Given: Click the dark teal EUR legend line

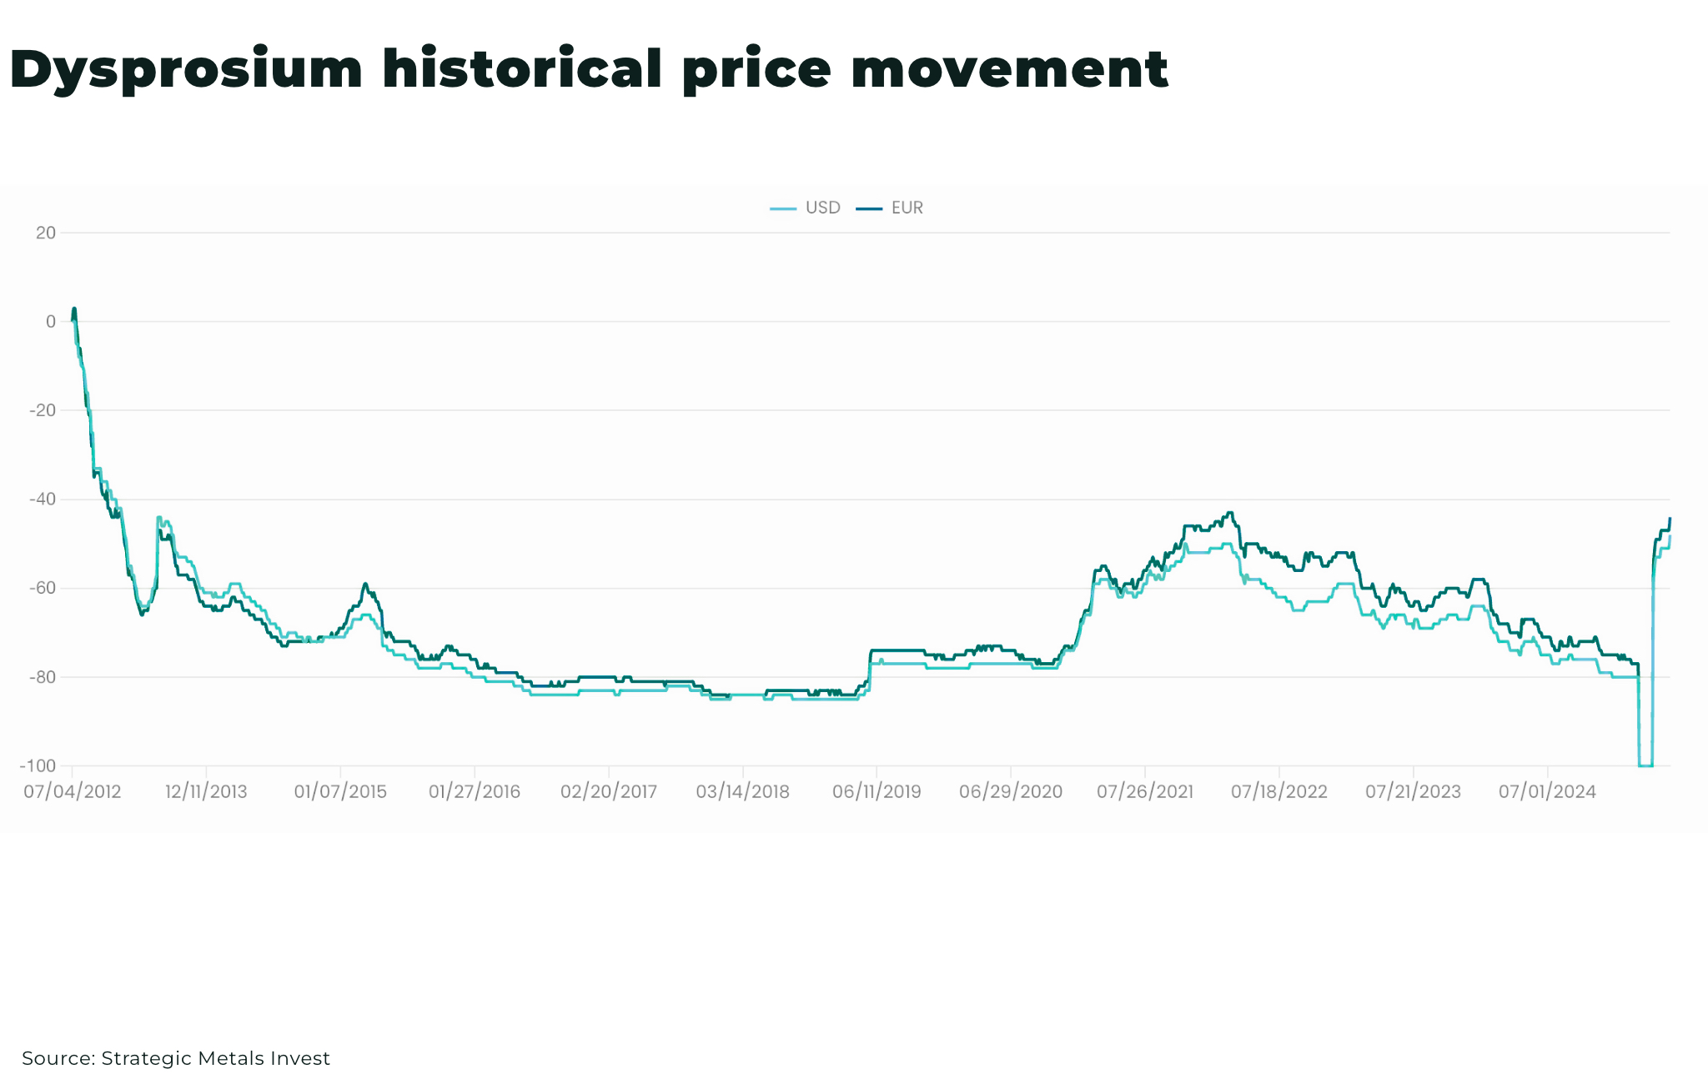Looking at the screenshot, I should [x=869, y=208].
